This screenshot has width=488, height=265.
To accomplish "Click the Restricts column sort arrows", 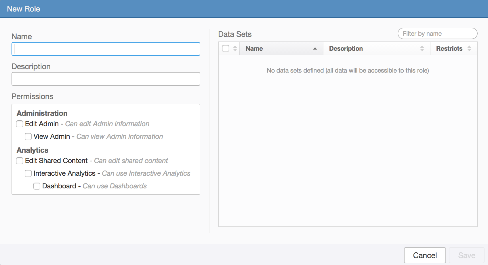I will click(x=469, y=48).
